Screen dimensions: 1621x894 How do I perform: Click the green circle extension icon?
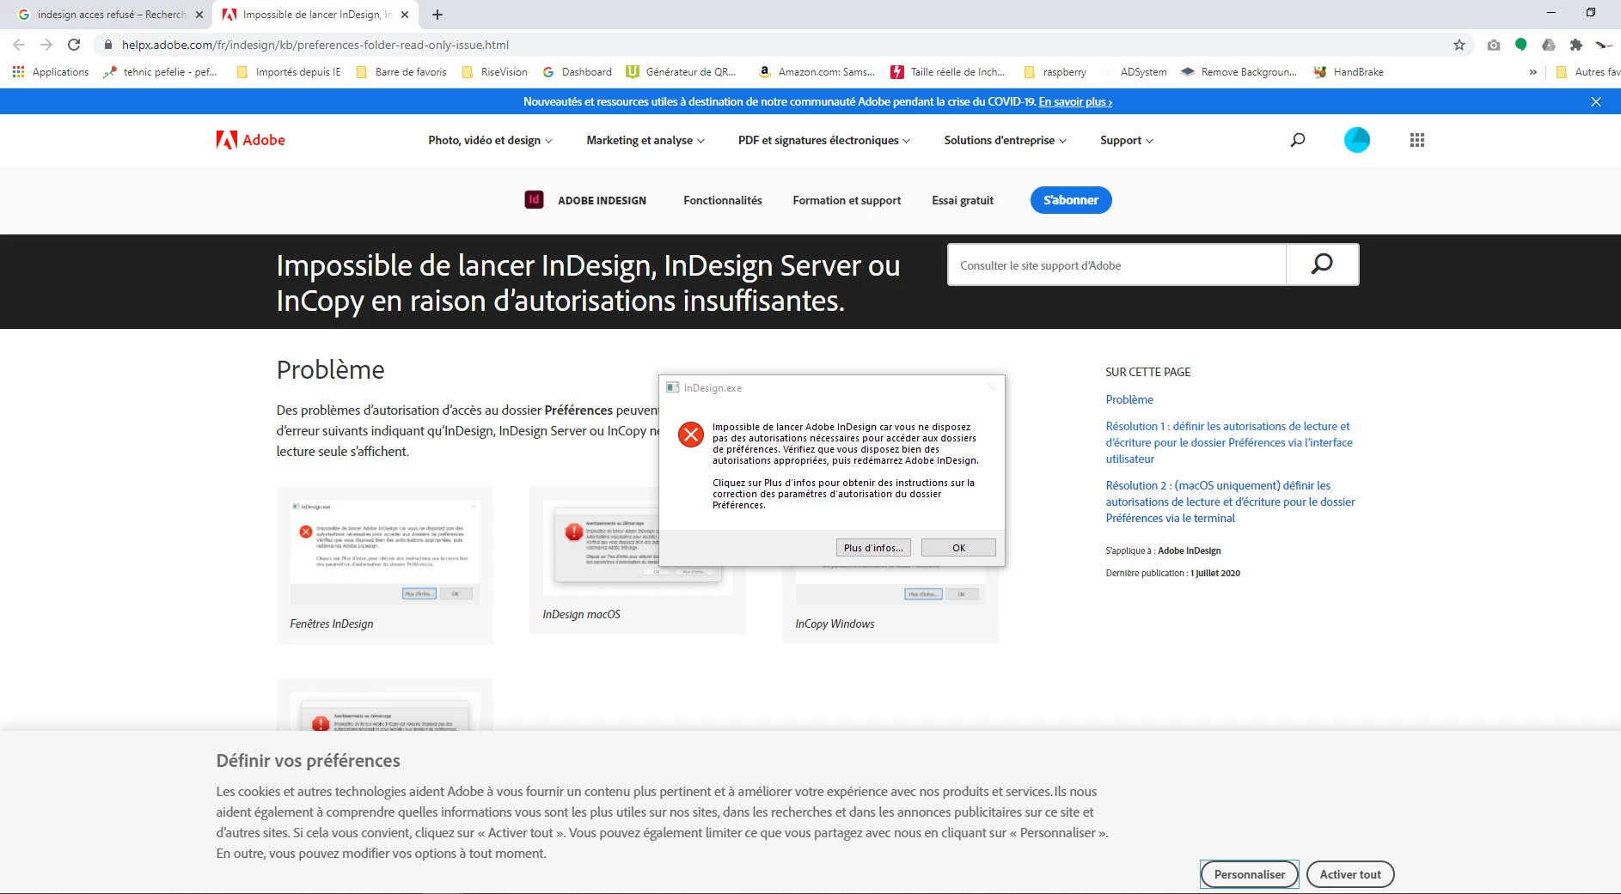click(x=1520, y=45)
